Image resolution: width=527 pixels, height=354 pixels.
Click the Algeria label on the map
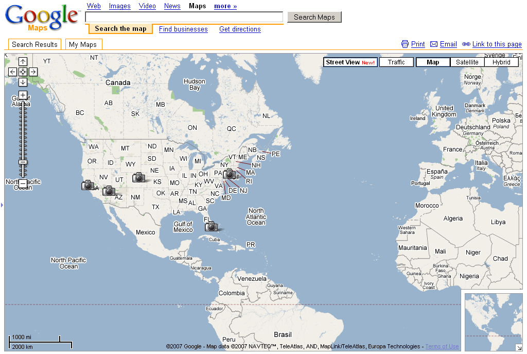click(453, 218)
